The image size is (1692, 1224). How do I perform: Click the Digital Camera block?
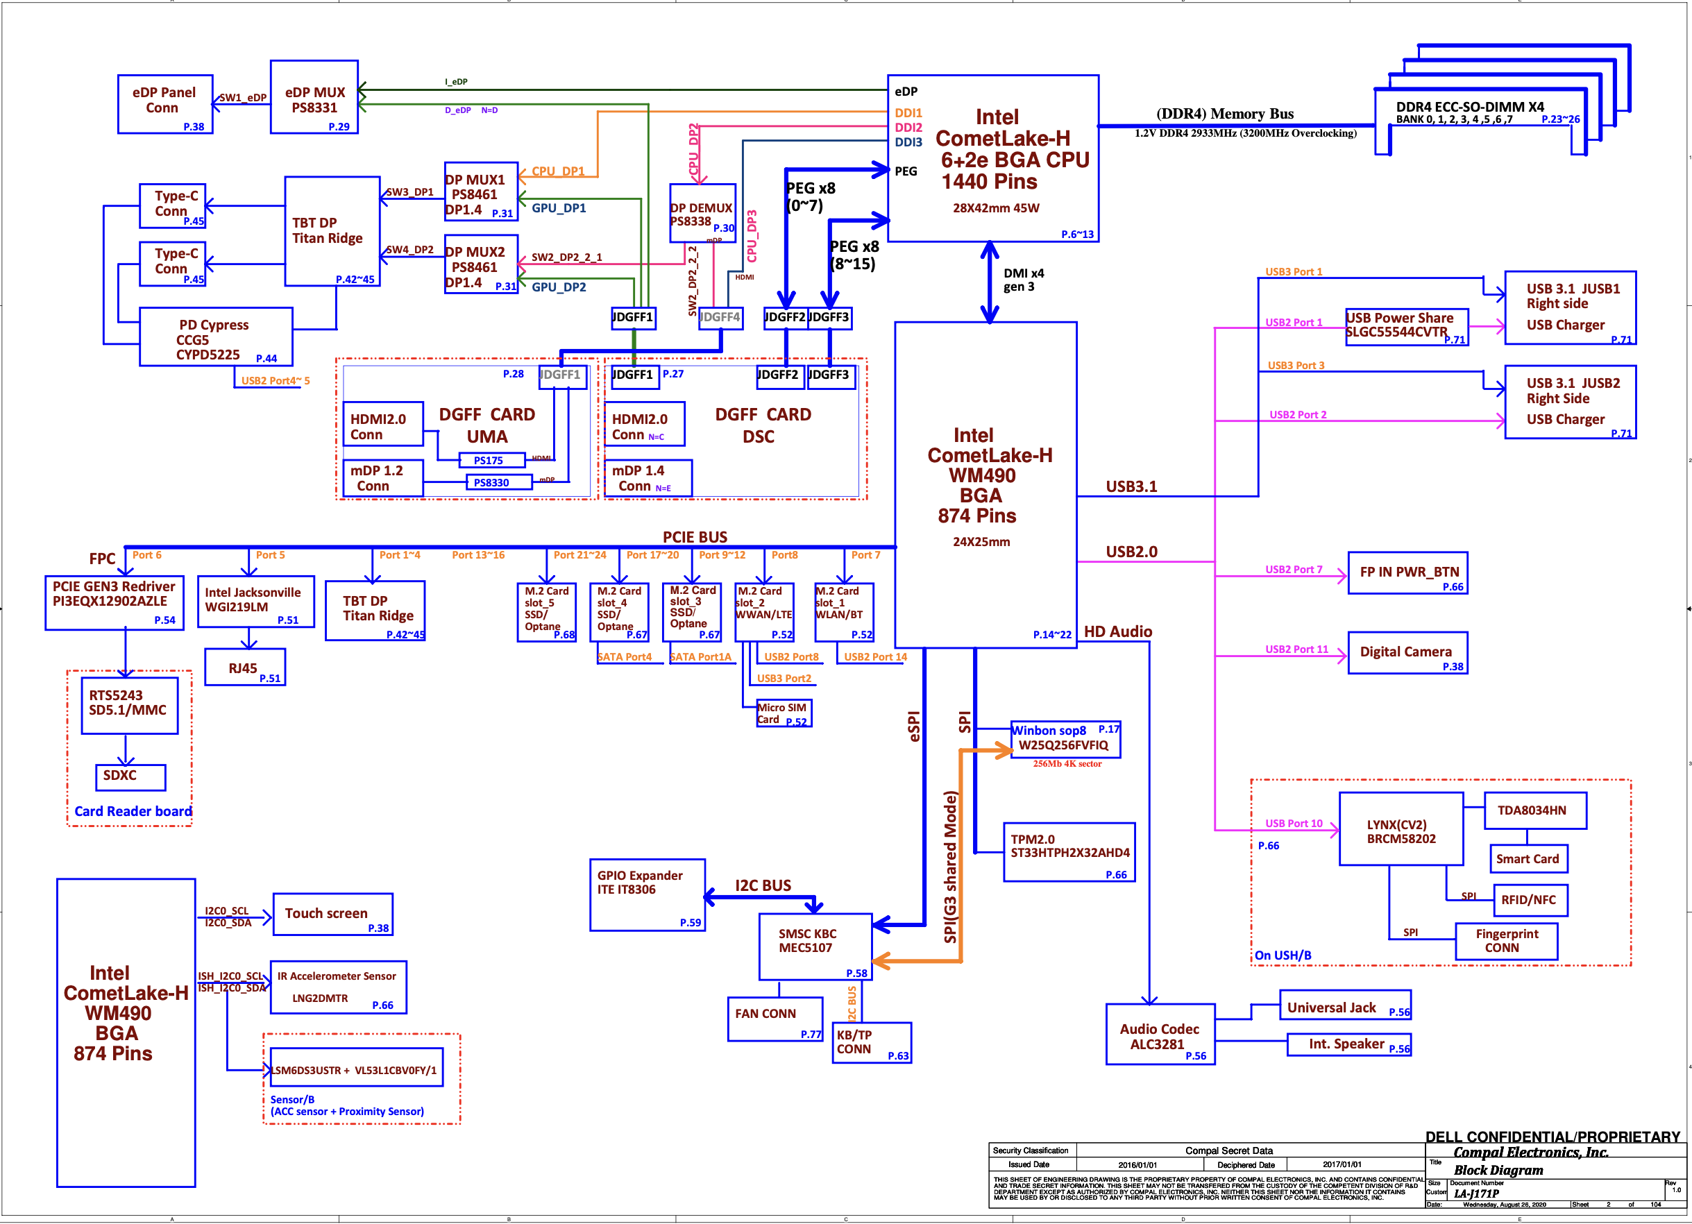click(1407, 653)
